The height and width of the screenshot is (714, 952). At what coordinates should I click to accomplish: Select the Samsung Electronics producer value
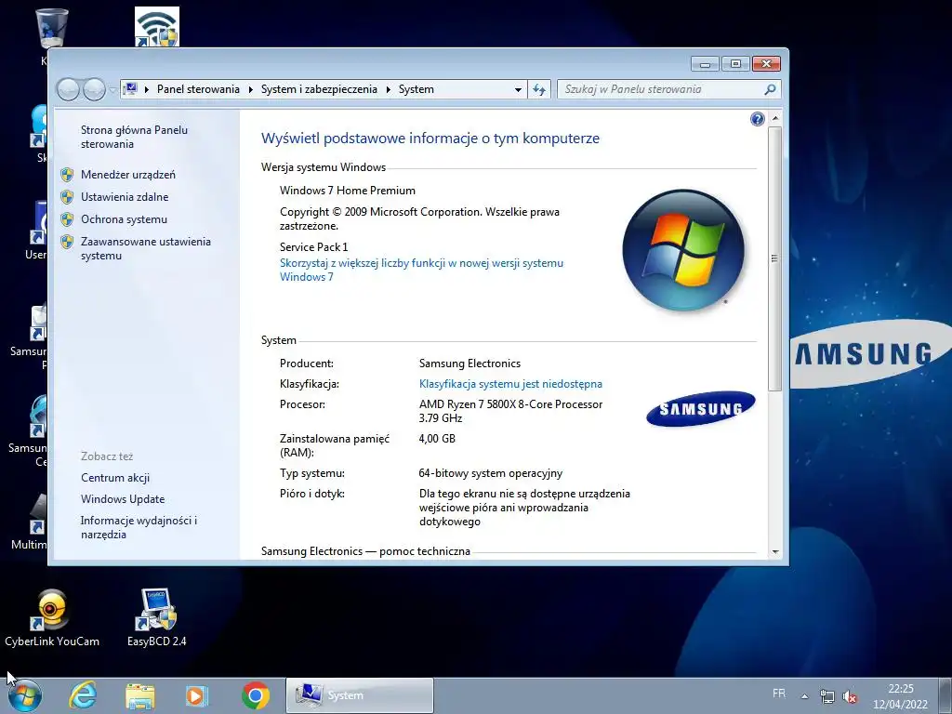[x=469, y=364]
